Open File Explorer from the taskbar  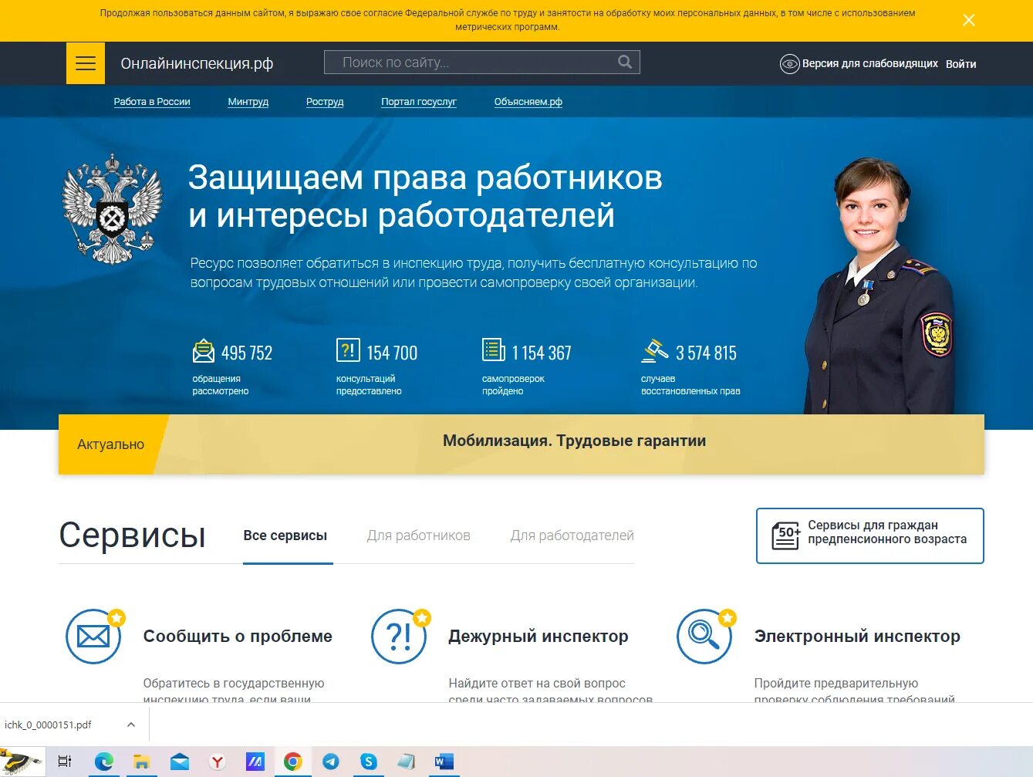(141, 762)
